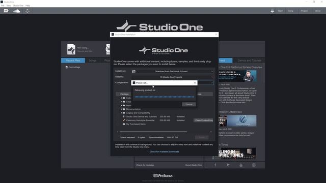Open the Studio One menu
Image resolution: width=326 pixels, height=183 pixels.
[x=18, y=6]
